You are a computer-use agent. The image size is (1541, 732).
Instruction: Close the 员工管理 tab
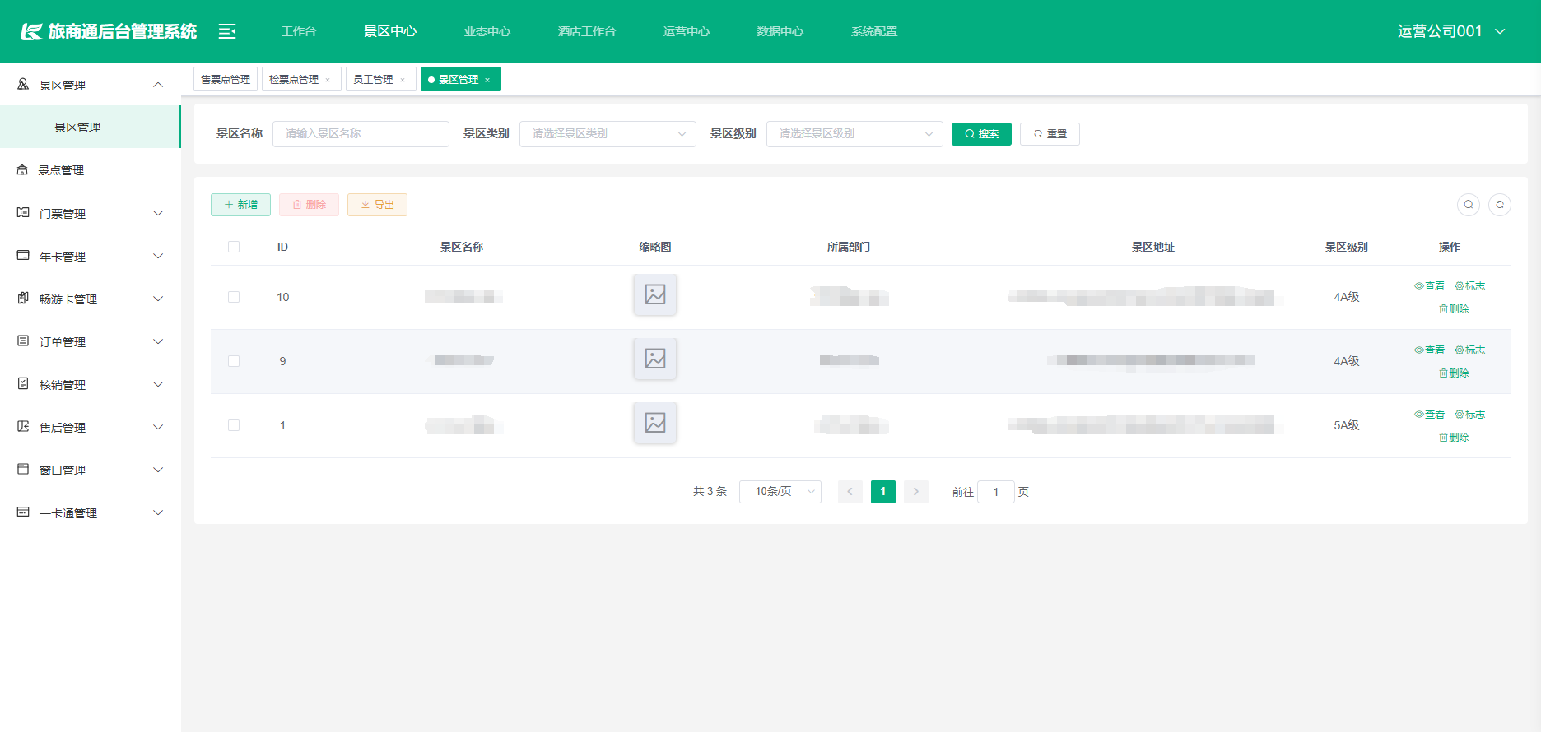point(403,80)
